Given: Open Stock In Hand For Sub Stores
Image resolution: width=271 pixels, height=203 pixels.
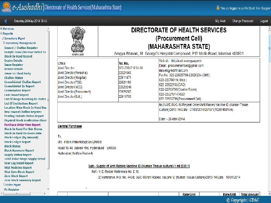Looking at the screenshot, I should 23,129.
